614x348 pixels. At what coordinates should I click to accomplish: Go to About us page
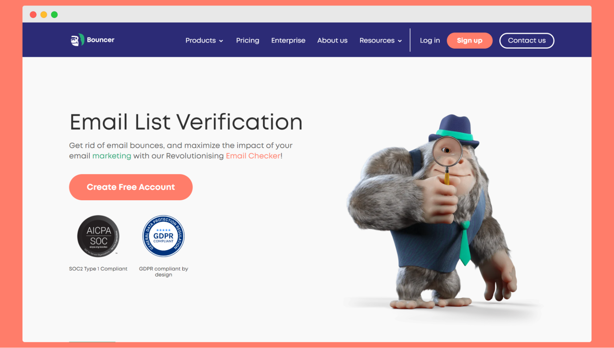tap(332, 41)
